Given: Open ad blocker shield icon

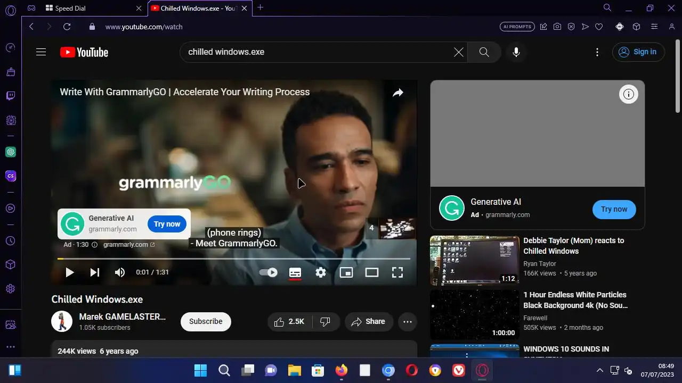Looking at the screenshot, I should 571,27.
